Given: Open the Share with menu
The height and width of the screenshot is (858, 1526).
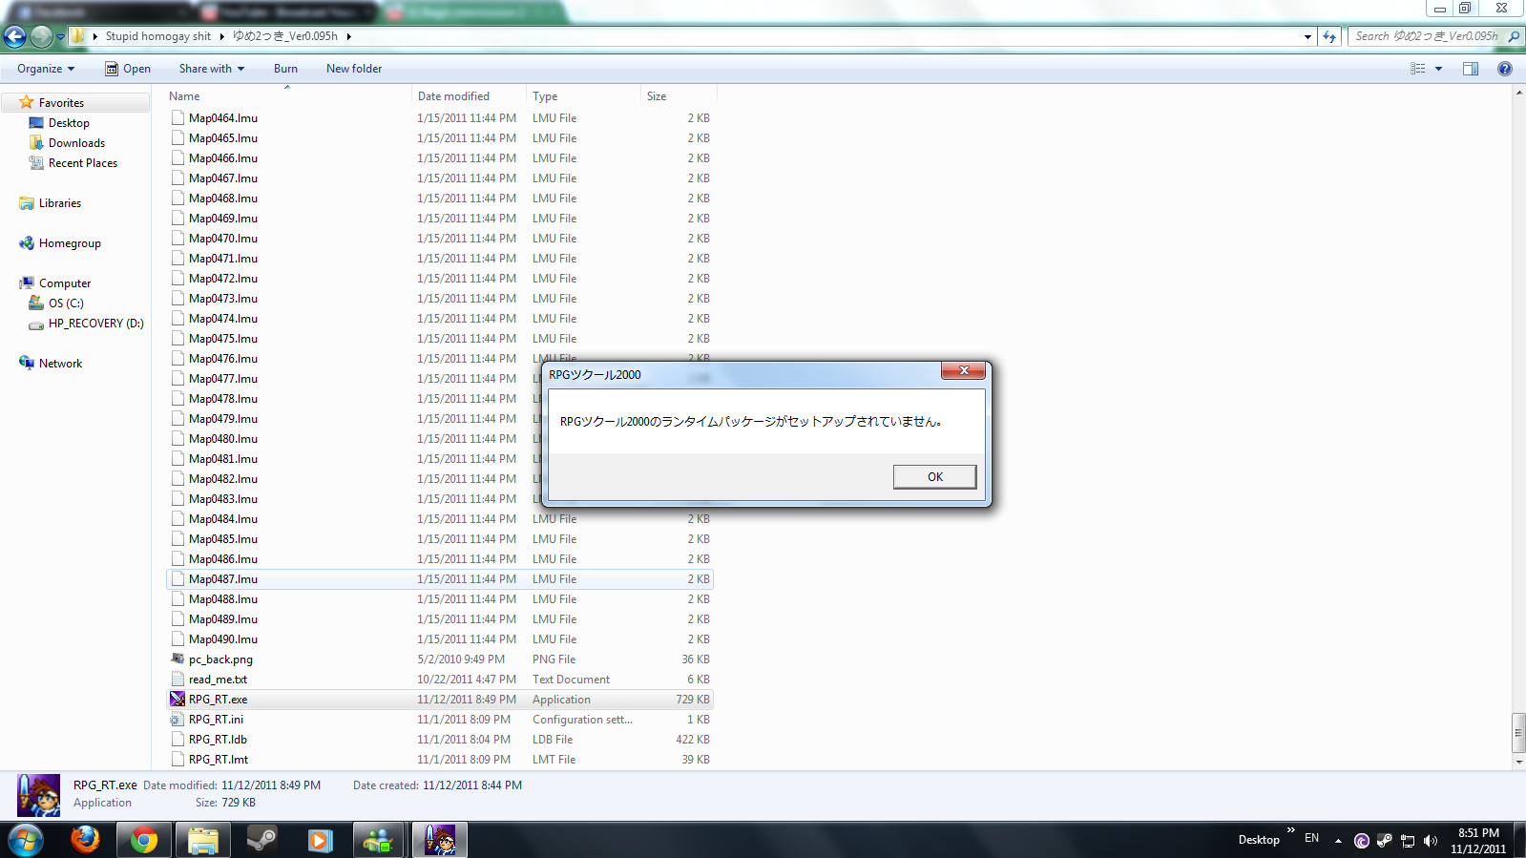Looking at the screenshot, I should pos(211,69).
